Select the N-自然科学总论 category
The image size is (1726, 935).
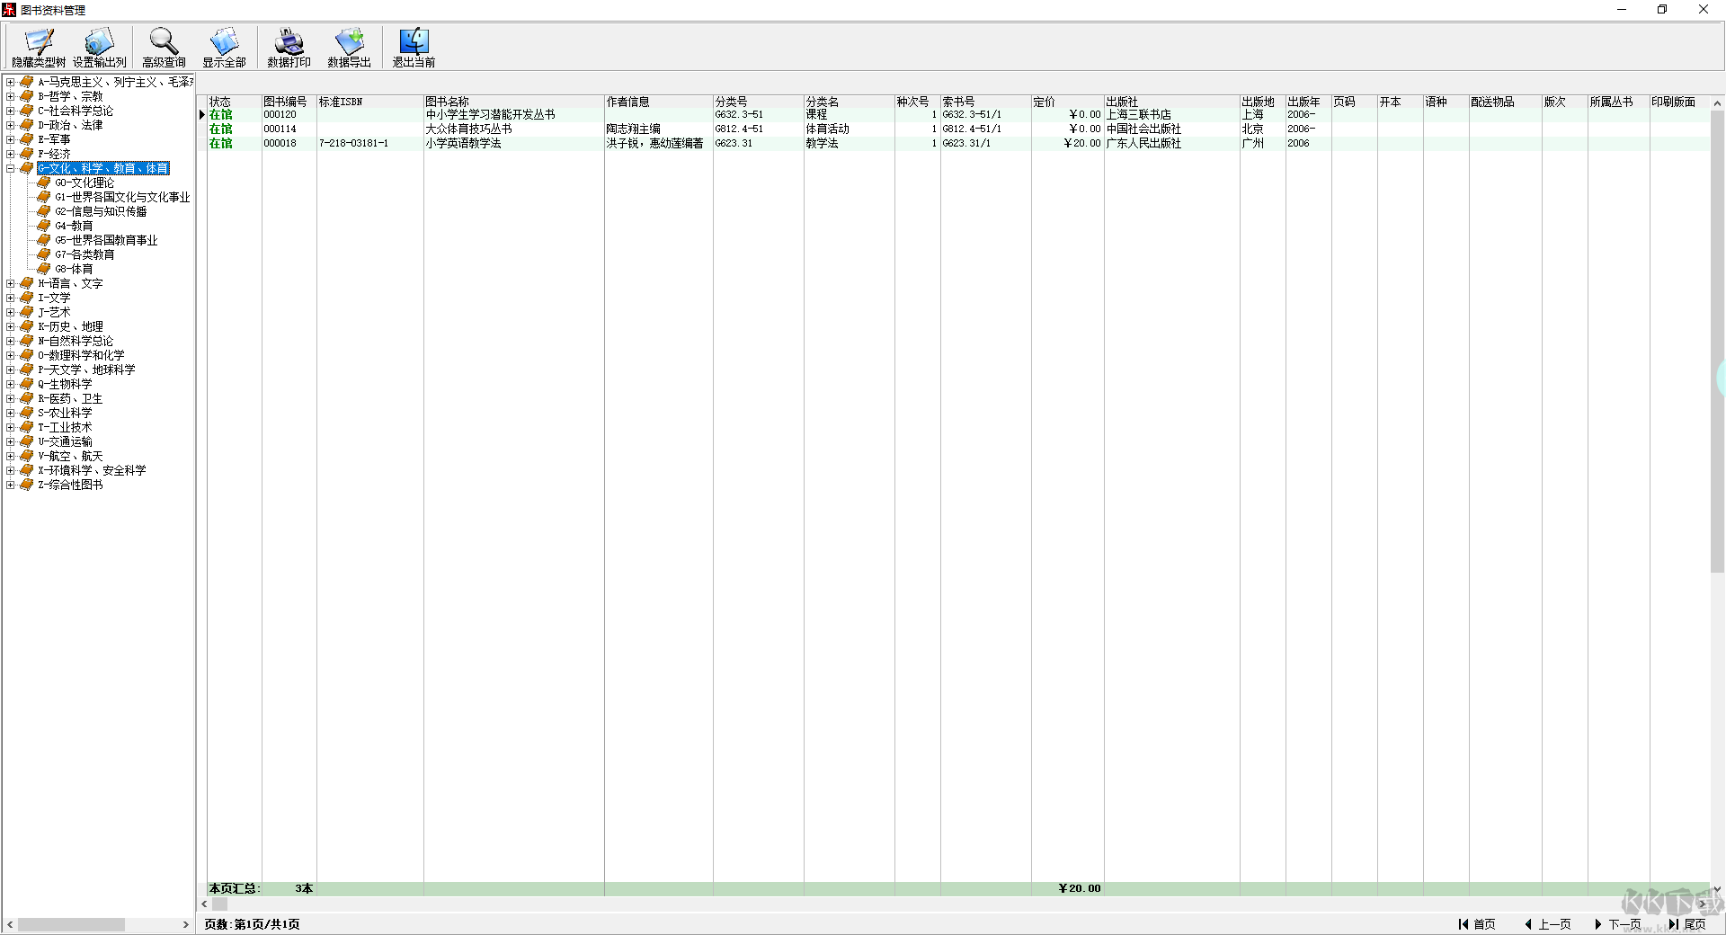coord(76,341)
